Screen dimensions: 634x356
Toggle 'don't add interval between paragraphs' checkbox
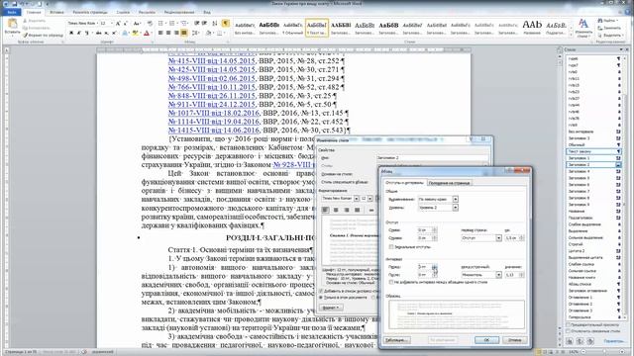click(391, 282)
